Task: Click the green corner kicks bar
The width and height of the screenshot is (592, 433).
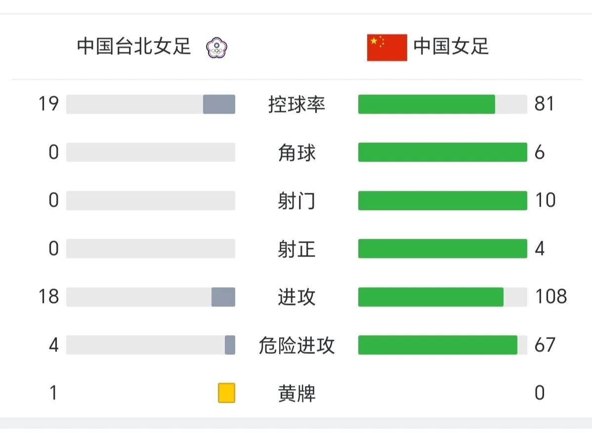Action: click(442, 152)
